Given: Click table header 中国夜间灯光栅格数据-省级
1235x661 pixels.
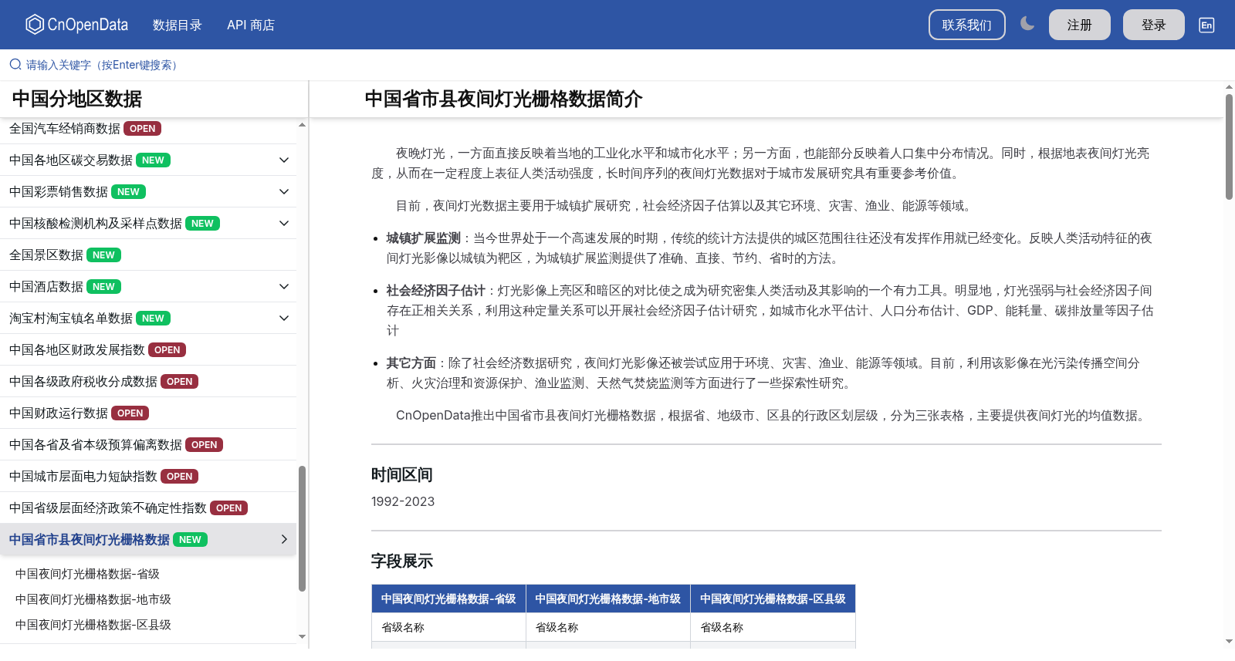Looking at the screenshot, I should point(448,599).
